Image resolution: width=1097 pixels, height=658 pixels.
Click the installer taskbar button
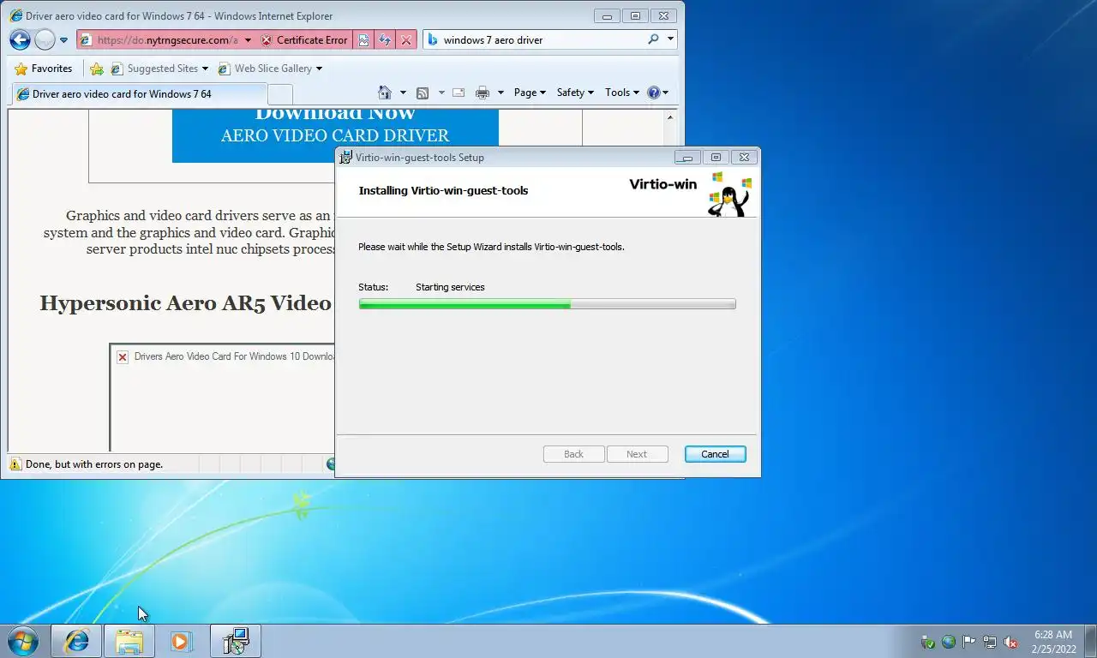click(235, 641)
